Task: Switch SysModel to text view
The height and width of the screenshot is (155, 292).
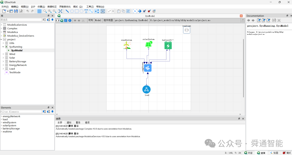Action: 66,20
